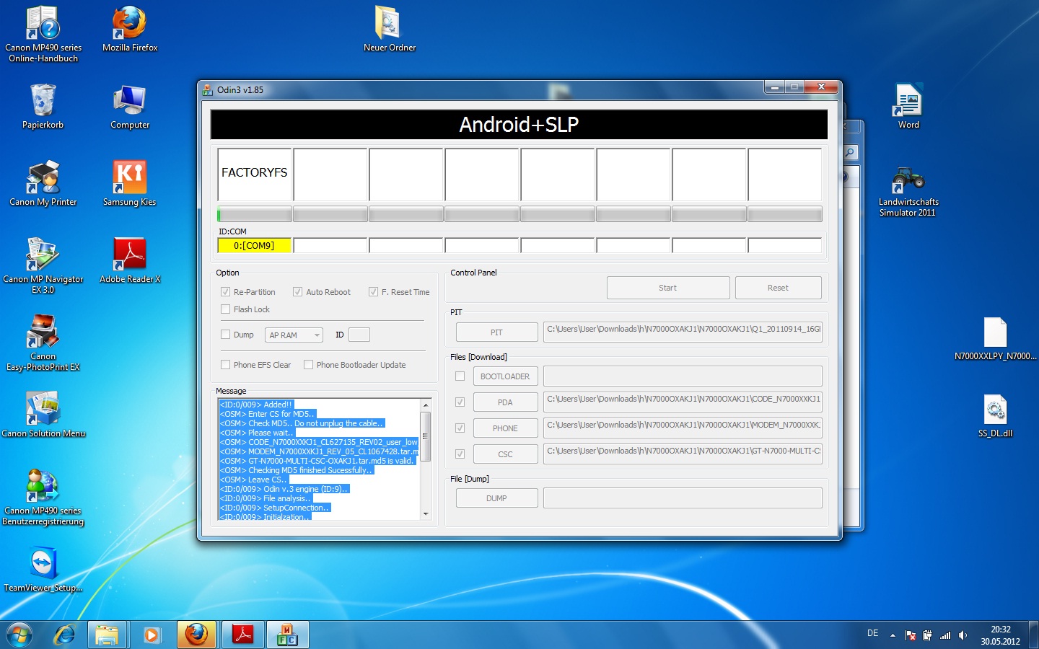
Task: Launch Canon My Printer shortcut
Action: (43, 183)
